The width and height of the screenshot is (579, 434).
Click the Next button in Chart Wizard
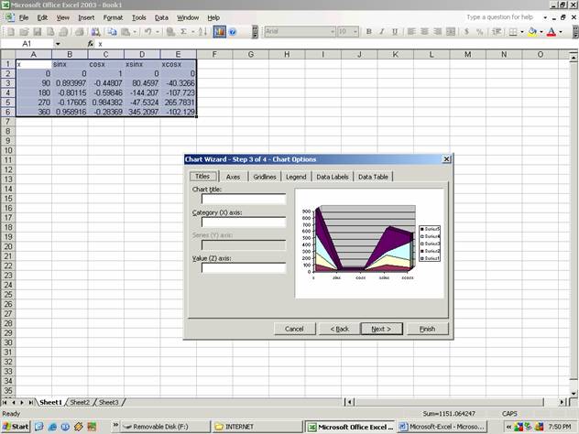coord(381,329)
